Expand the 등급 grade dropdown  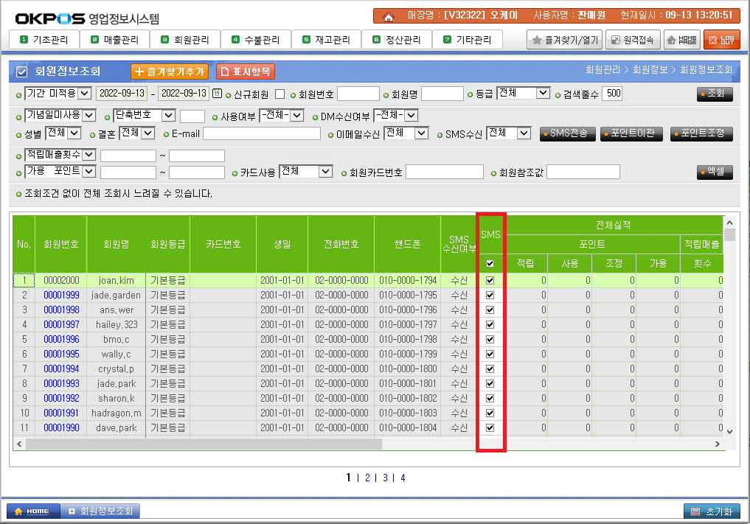(x=524, y=93)
